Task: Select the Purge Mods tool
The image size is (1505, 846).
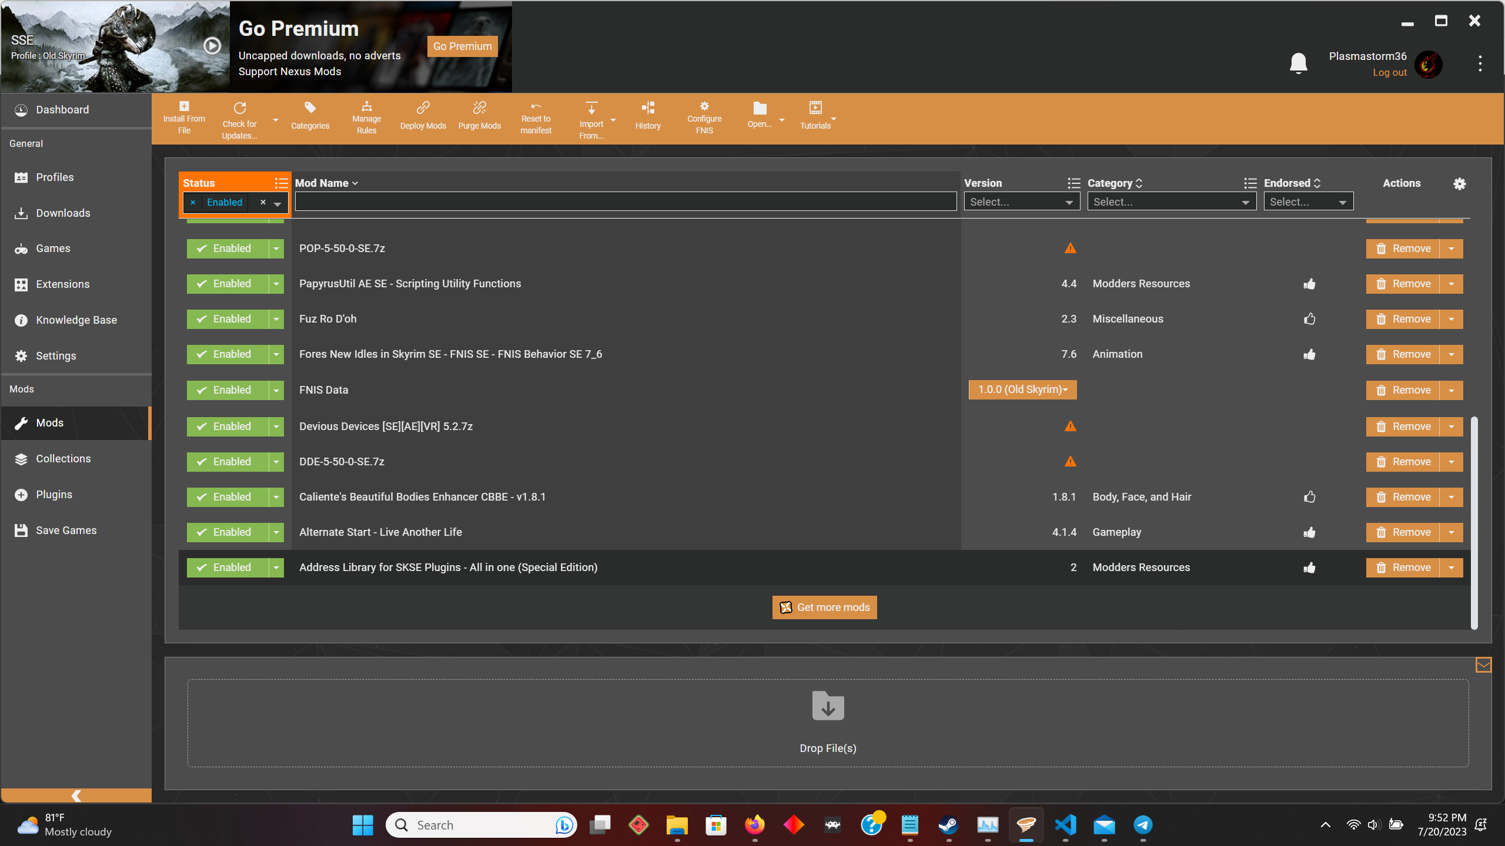Action: point(479,116)
